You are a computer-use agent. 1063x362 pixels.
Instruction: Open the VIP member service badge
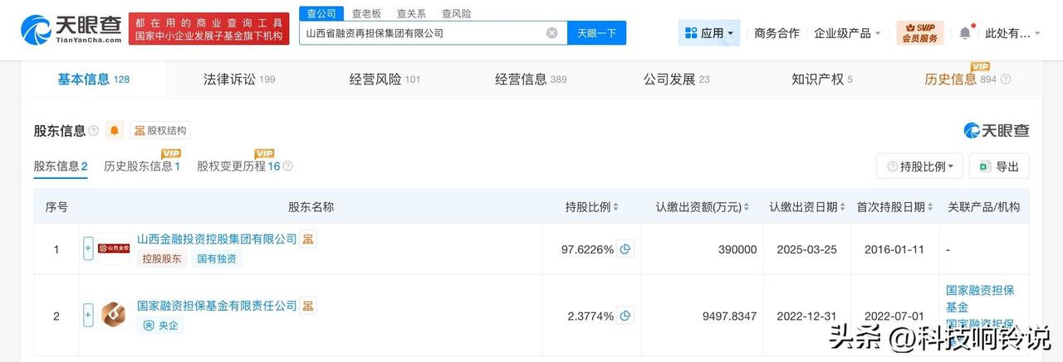point(919,33)
